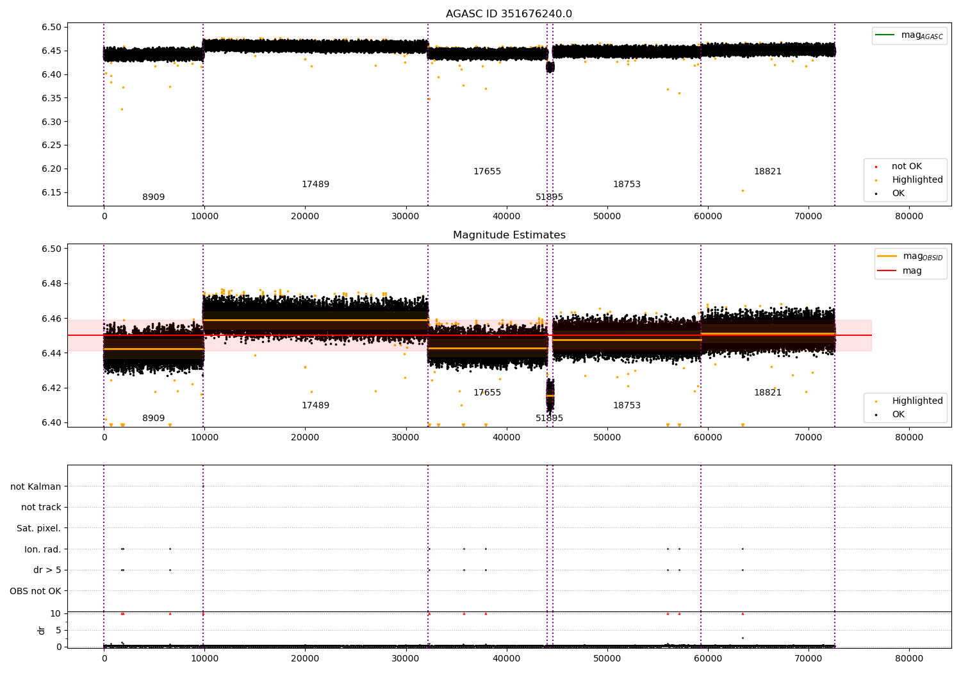
Task: Click 'Highlighted' legend entry in middle plot
Action: click(x=917, y=401)
